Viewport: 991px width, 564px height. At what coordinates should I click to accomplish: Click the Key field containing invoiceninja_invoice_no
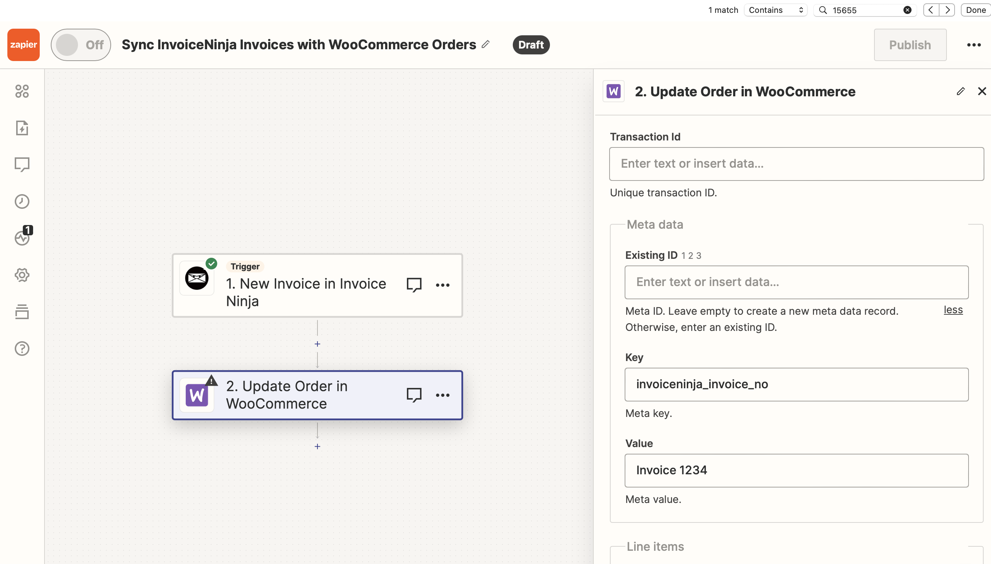(796, 384)
